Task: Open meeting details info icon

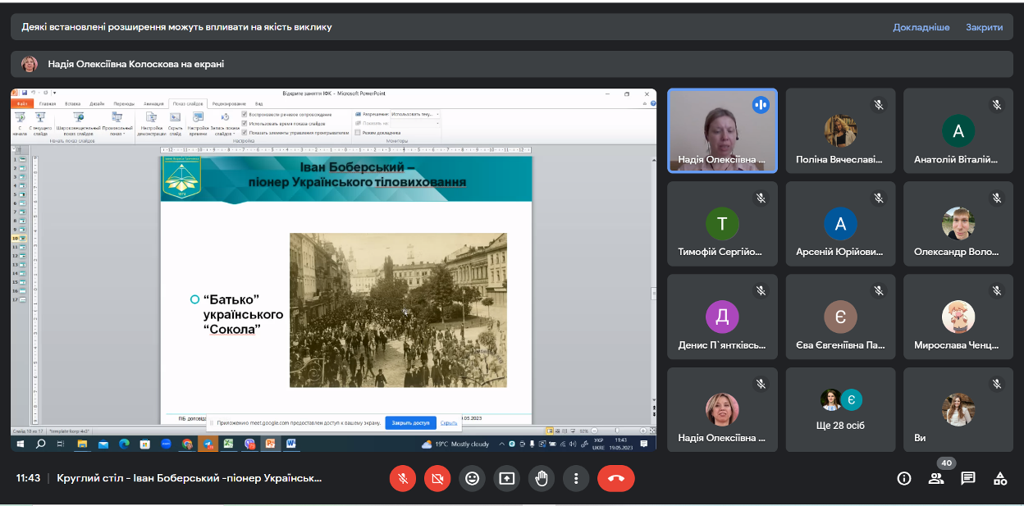Action: [904, 478]
